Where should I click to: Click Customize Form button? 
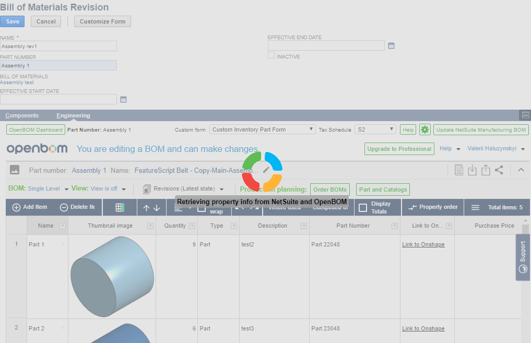(x=103, y=21)
